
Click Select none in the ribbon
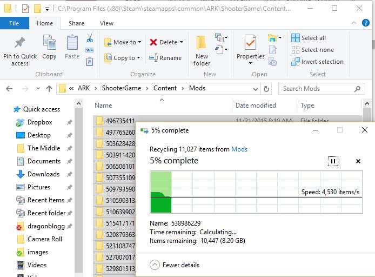point(312,50)
